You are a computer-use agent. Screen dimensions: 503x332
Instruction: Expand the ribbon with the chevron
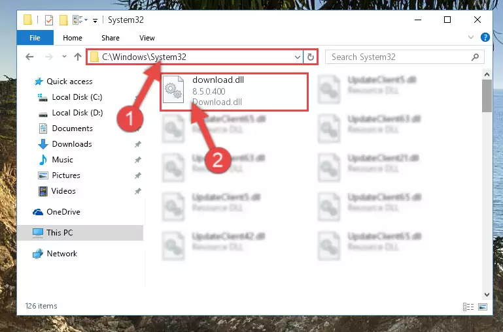pos(470,37)
